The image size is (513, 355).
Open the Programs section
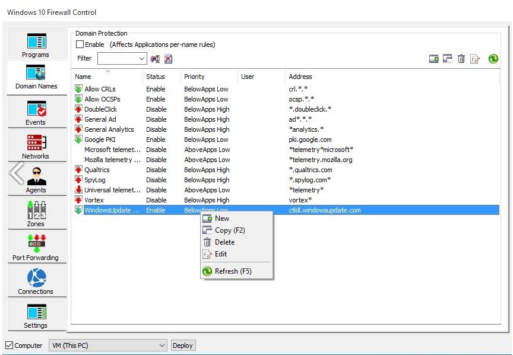[36, 44]
